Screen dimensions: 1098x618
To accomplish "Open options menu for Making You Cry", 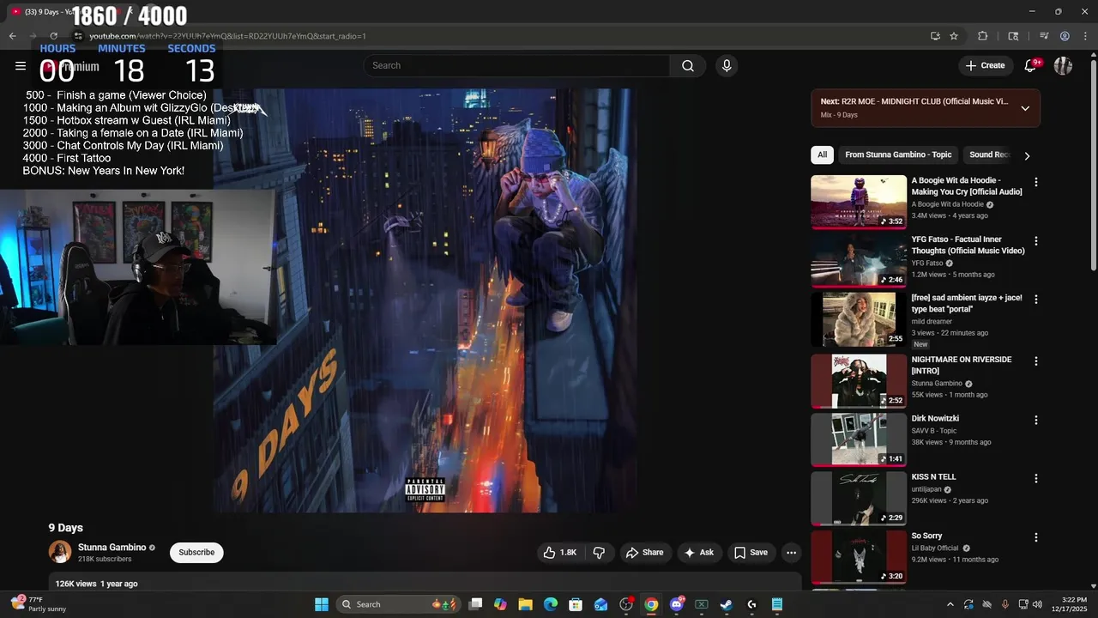I will (1035, 182).
